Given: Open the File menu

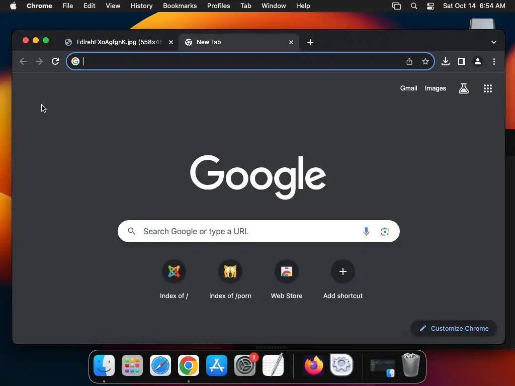Looking at the screenshot, I should 68,6.
